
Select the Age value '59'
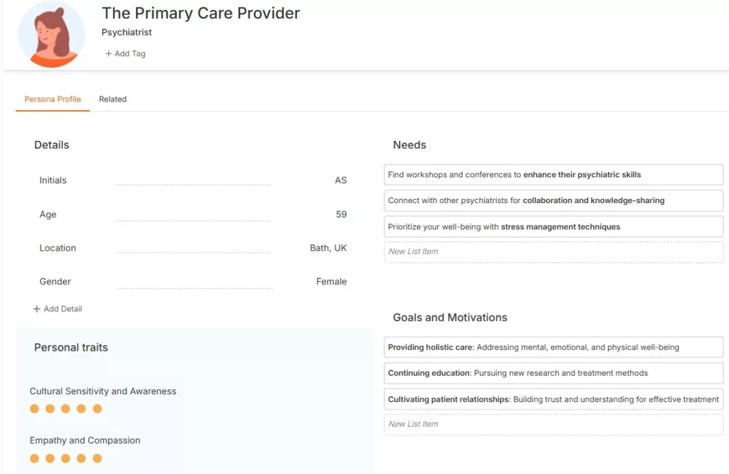341,214
